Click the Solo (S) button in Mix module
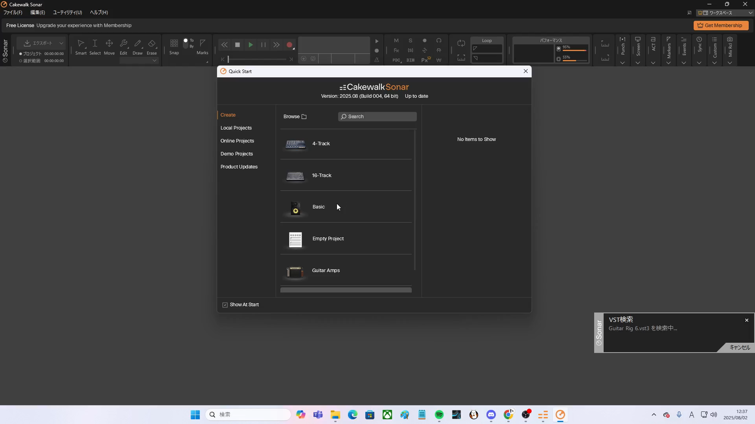This screenshot has height=424, width=755. click(x=411, y=40)
